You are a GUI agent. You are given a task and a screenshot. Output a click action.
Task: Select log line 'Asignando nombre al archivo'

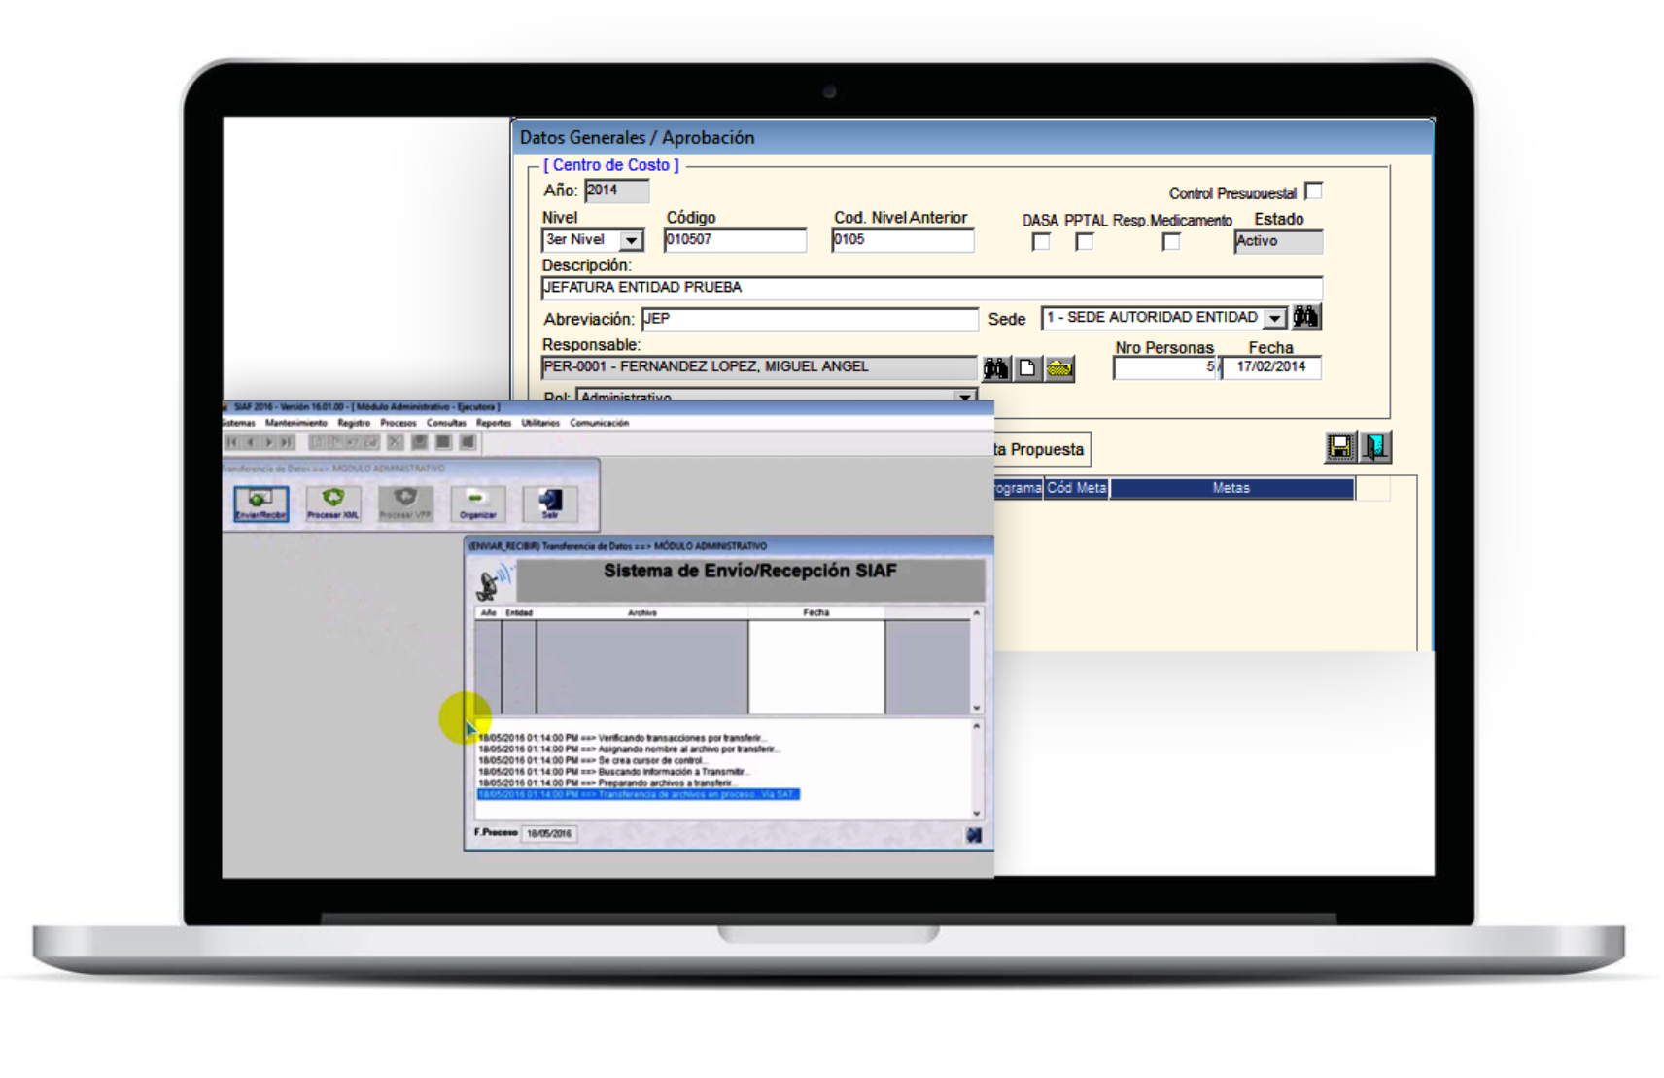pyautogui.click(x=628, y=749)
